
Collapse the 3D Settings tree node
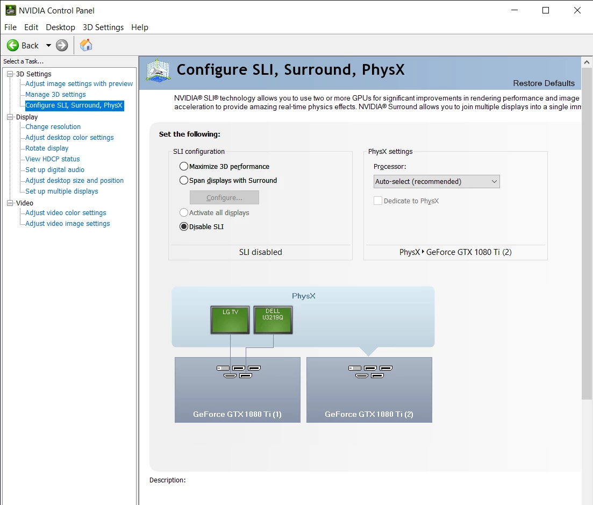point(10,74)
